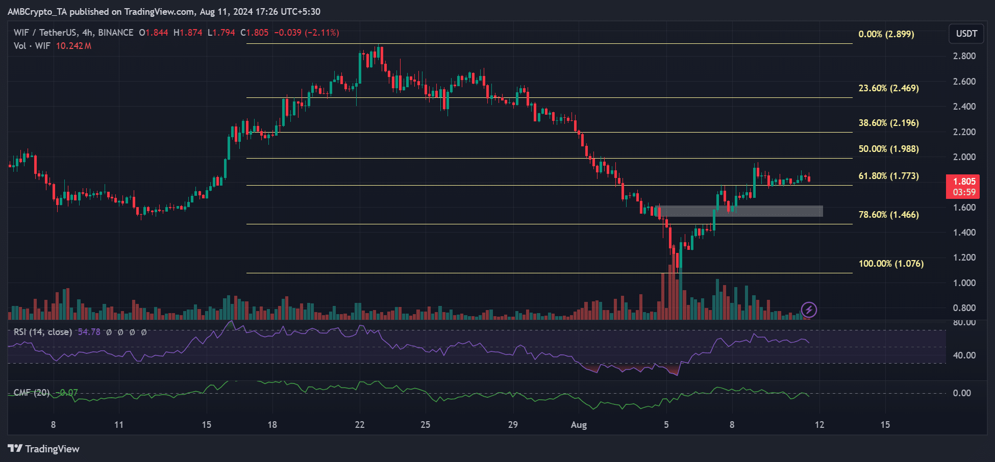This screenshot has height=462, width=995.
Task: Open the Vol · WIF indicator label
Action: click(32, 46)
